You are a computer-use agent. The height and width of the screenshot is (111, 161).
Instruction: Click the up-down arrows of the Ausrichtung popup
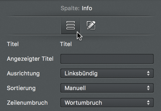click(x=148, y=74)
